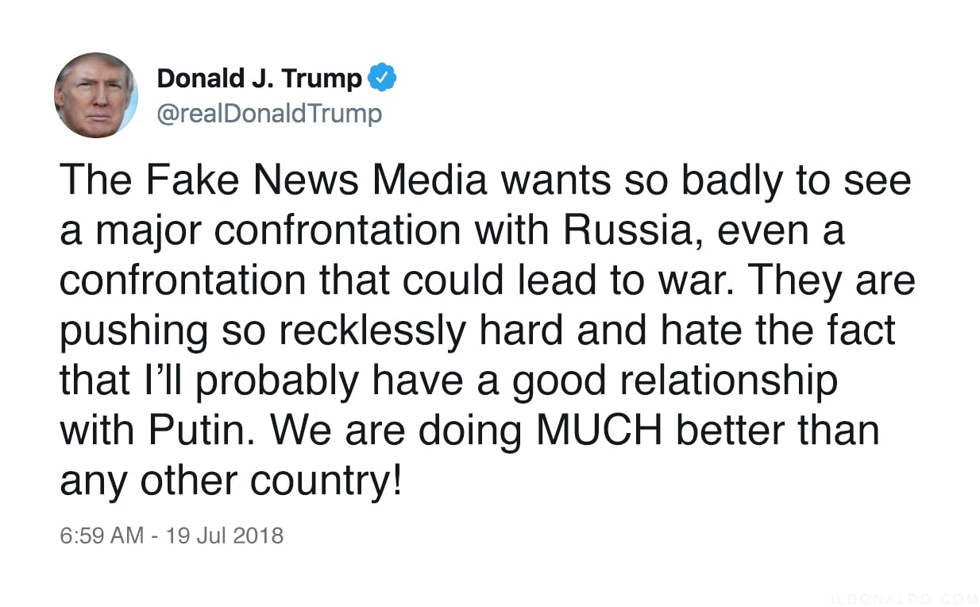Click the ILDONALDO.COM watermark
This screenshot has width=980, height=607.
pos(904,599)
